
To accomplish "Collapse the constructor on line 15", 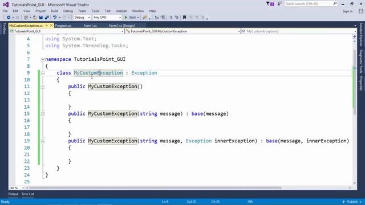I will (x=43, y=114).
